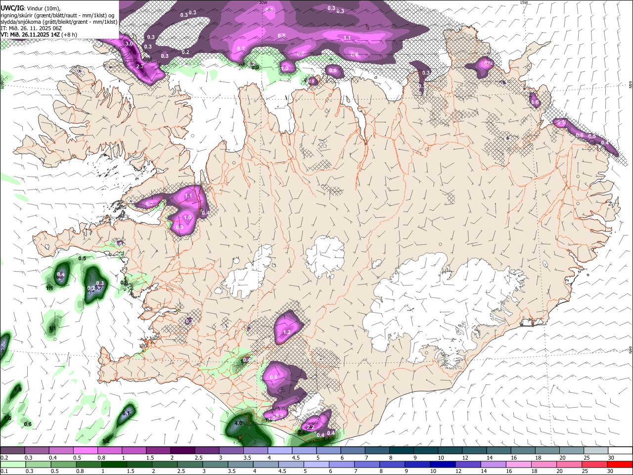
Task: Click the first snow-scale swatch labeled 0.2
Action: pyautogui.click(x=12, y=450)
